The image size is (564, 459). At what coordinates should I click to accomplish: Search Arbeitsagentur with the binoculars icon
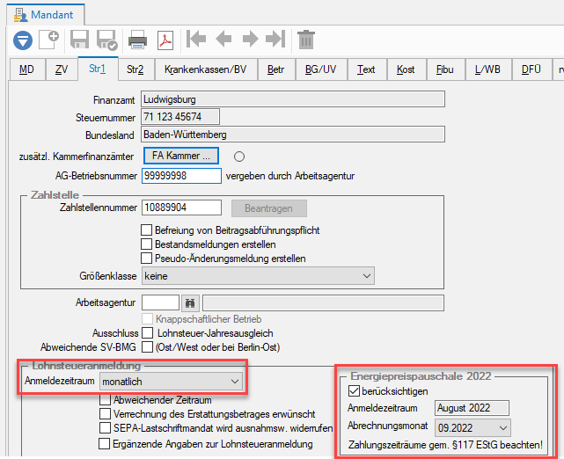pyautogui.click(x=190, y=303)
